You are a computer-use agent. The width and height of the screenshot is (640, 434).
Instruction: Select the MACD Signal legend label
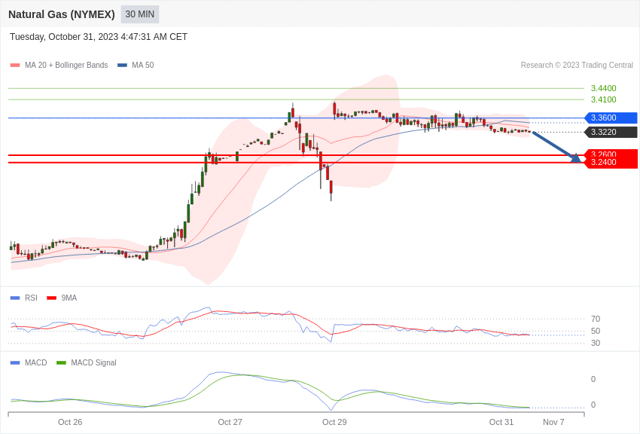click(x=93, y=362)
